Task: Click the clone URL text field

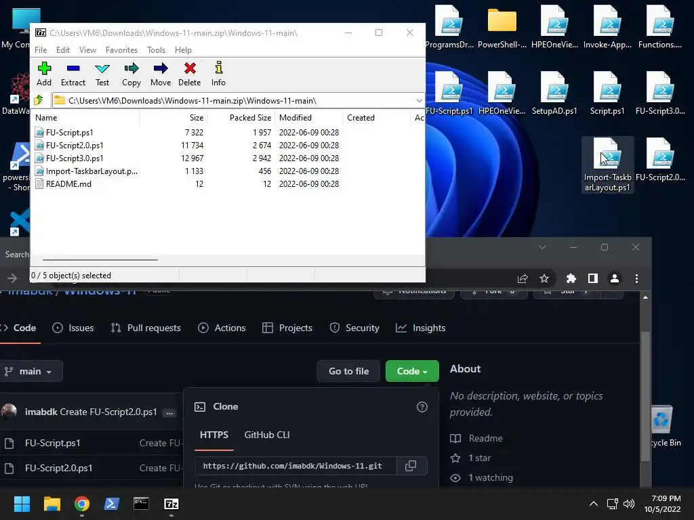Action: [x=295, y=466]
